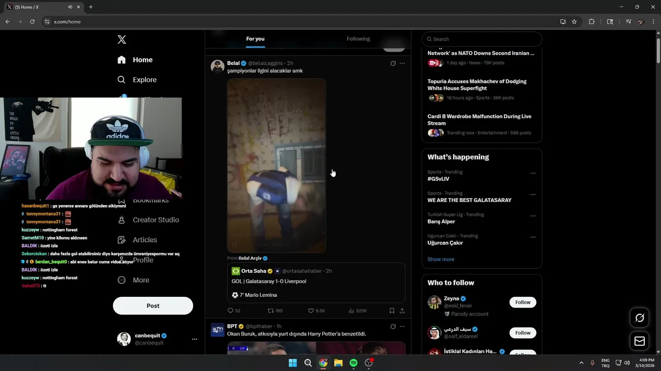661x371 pixels.
Task: Open canbequit account options menu
Action: [x=195, y=339]
